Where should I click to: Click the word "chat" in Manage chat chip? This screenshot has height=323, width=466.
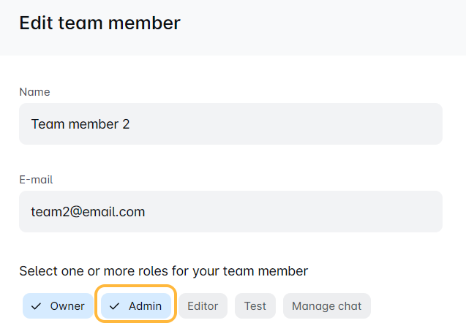pyautogui.click(x=349, y=306)
